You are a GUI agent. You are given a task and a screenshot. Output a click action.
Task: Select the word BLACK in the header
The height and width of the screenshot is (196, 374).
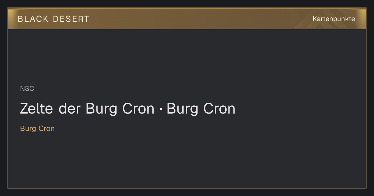[x=33, y=19]
